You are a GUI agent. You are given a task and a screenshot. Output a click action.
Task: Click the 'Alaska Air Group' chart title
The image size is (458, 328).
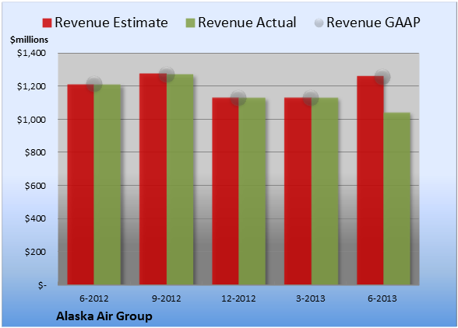[x=104, y=316]
